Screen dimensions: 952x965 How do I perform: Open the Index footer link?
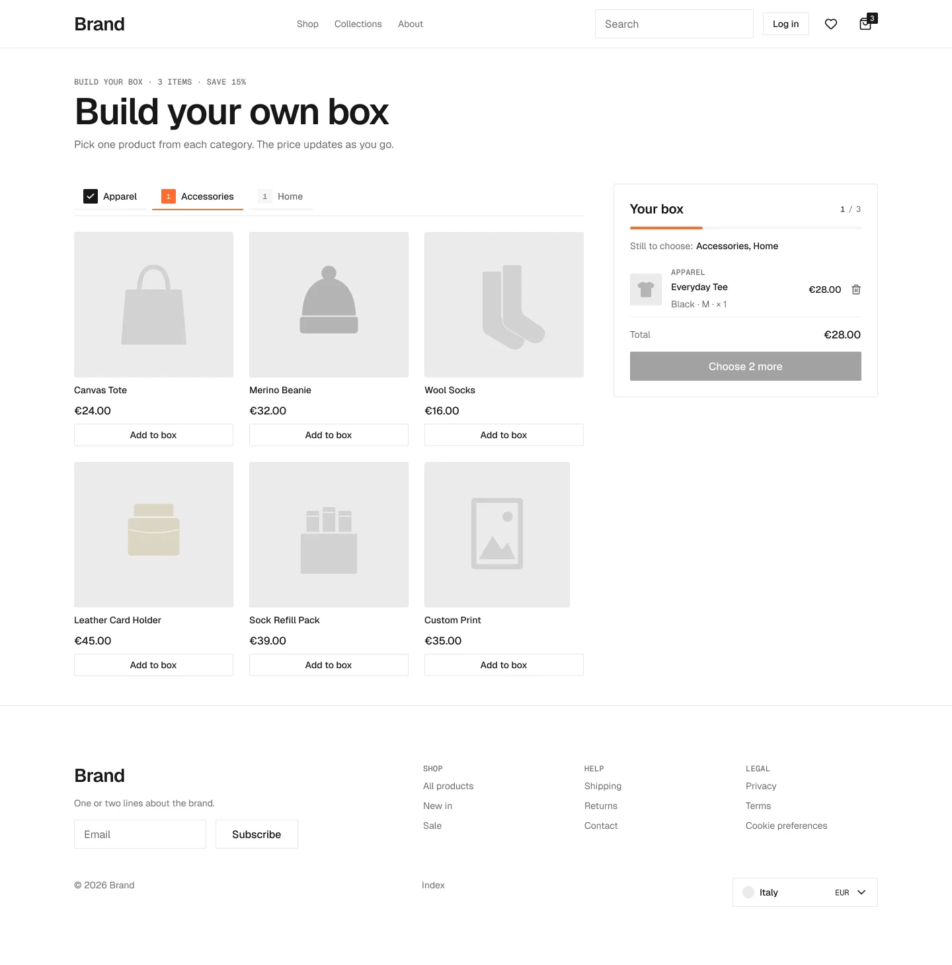433,885
